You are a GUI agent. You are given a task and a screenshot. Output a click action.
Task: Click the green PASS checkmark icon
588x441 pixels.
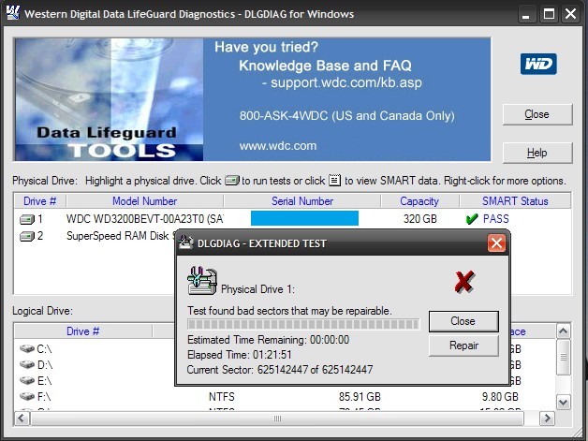click(472, 218)
